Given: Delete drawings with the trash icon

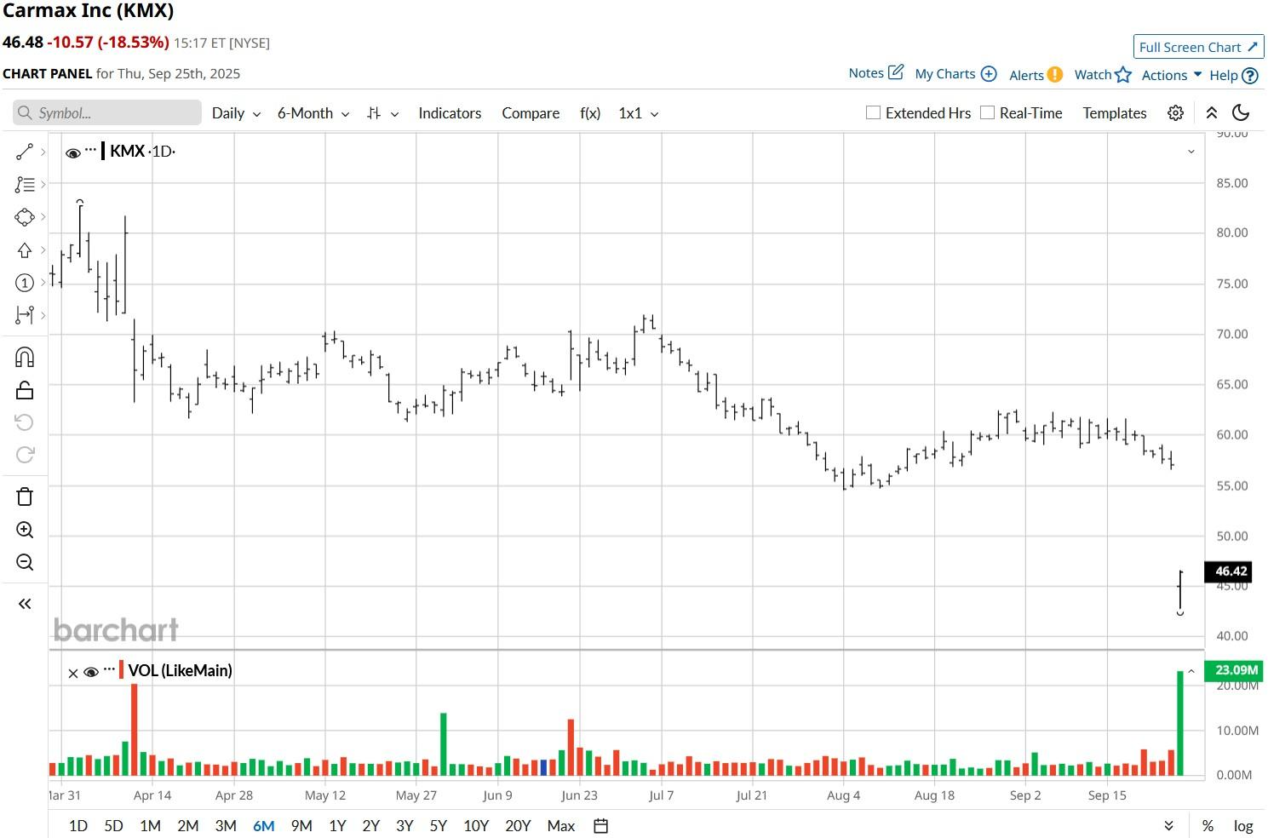Looking at the screenshot, I should pyautogui.click(x=24, y=496).
